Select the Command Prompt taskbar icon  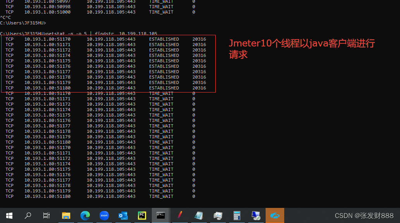click(161, 216)
